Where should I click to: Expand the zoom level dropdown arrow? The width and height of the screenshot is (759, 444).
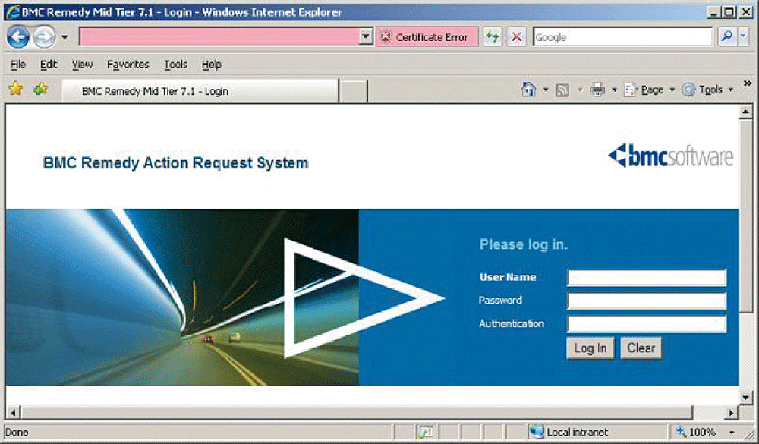pyautogui.click(x=732, y=433)
